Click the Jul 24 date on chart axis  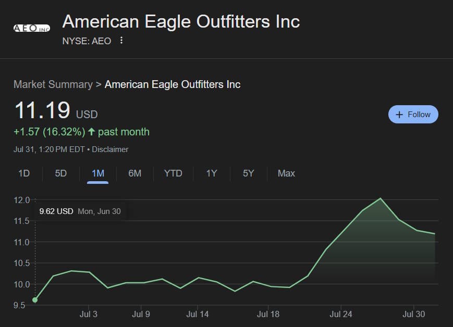pos(341,314)
